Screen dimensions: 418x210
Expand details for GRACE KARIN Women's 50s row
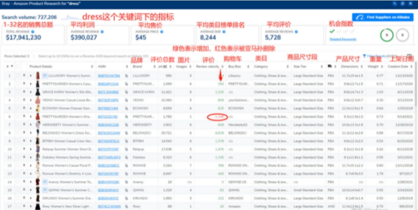(31, 92)
